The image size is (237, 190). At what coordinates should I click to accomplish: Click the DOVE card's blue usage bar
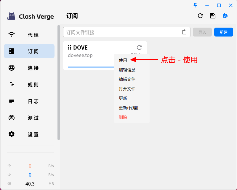tap(91, 67)
